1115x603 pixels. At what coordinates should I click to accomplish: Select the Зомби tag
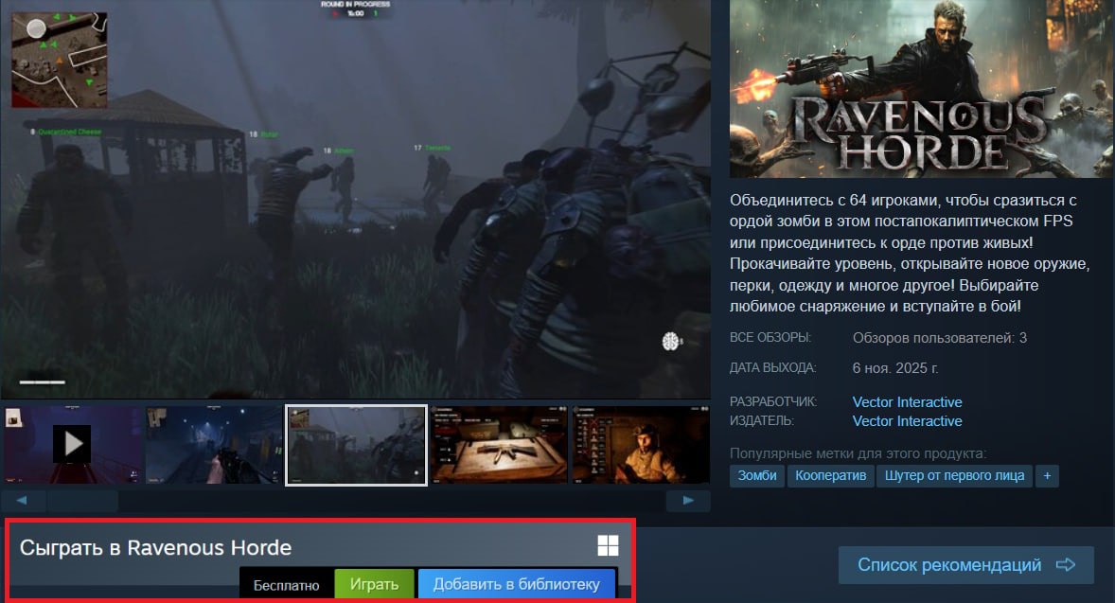757,475
